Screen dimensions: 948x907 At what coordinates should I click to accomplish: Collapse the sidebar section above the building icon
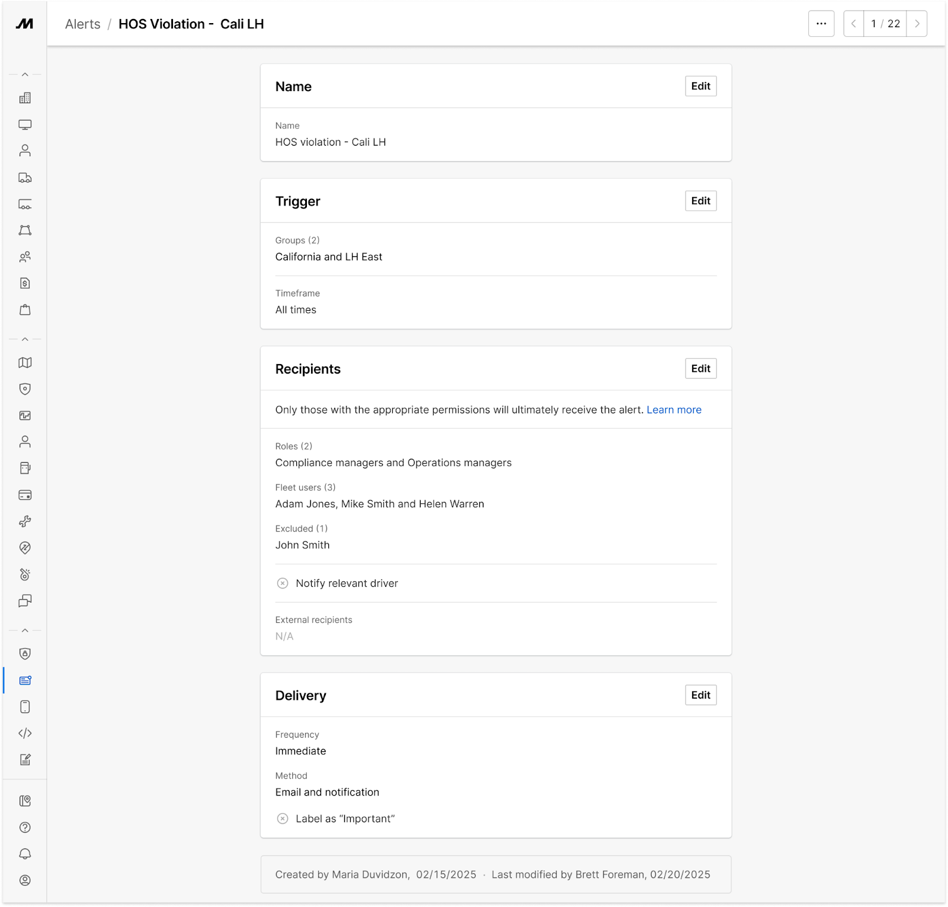point(25,75)
